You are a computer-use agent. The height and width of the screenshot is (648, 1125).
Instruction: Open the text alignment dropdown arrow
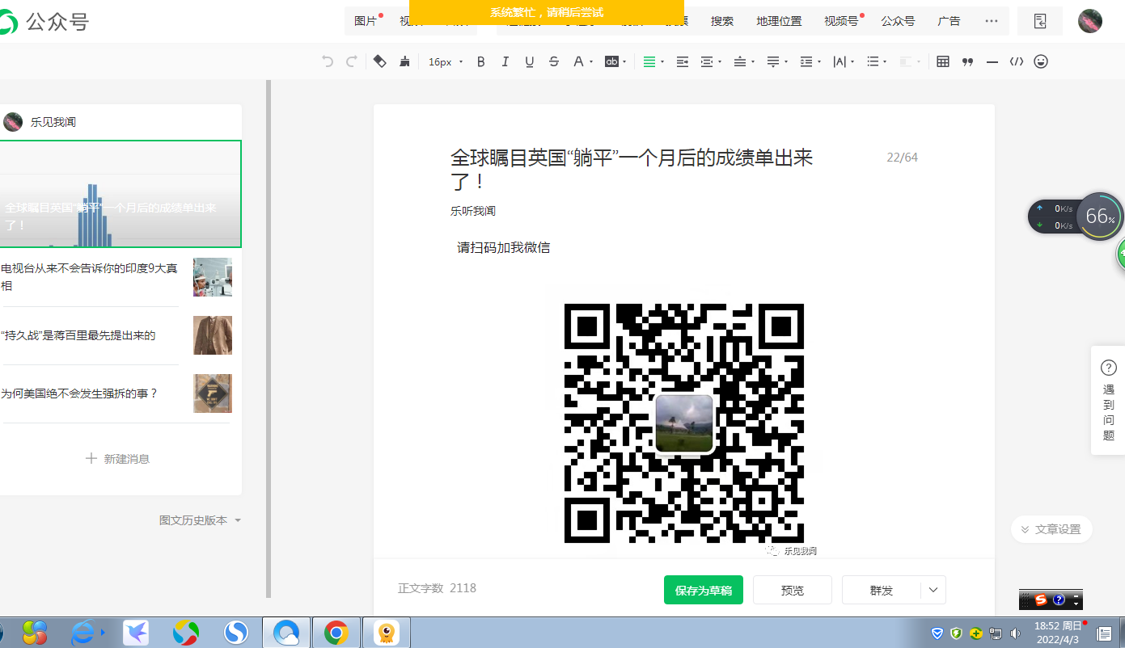(x=662, y=61)
